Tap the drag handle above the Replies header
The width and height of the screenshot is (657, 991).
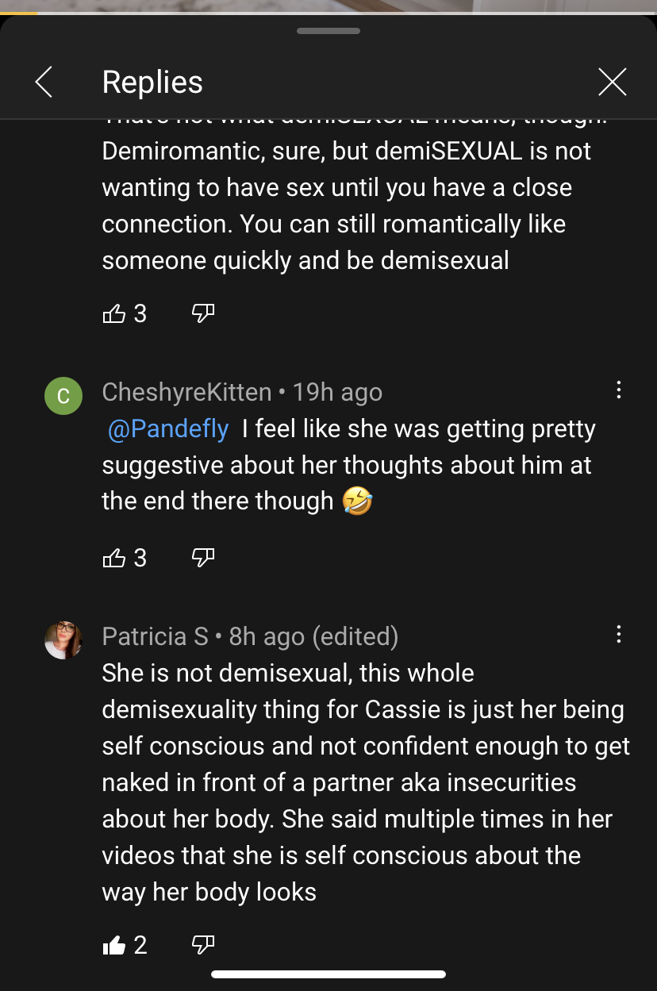(x=328, y=31)
